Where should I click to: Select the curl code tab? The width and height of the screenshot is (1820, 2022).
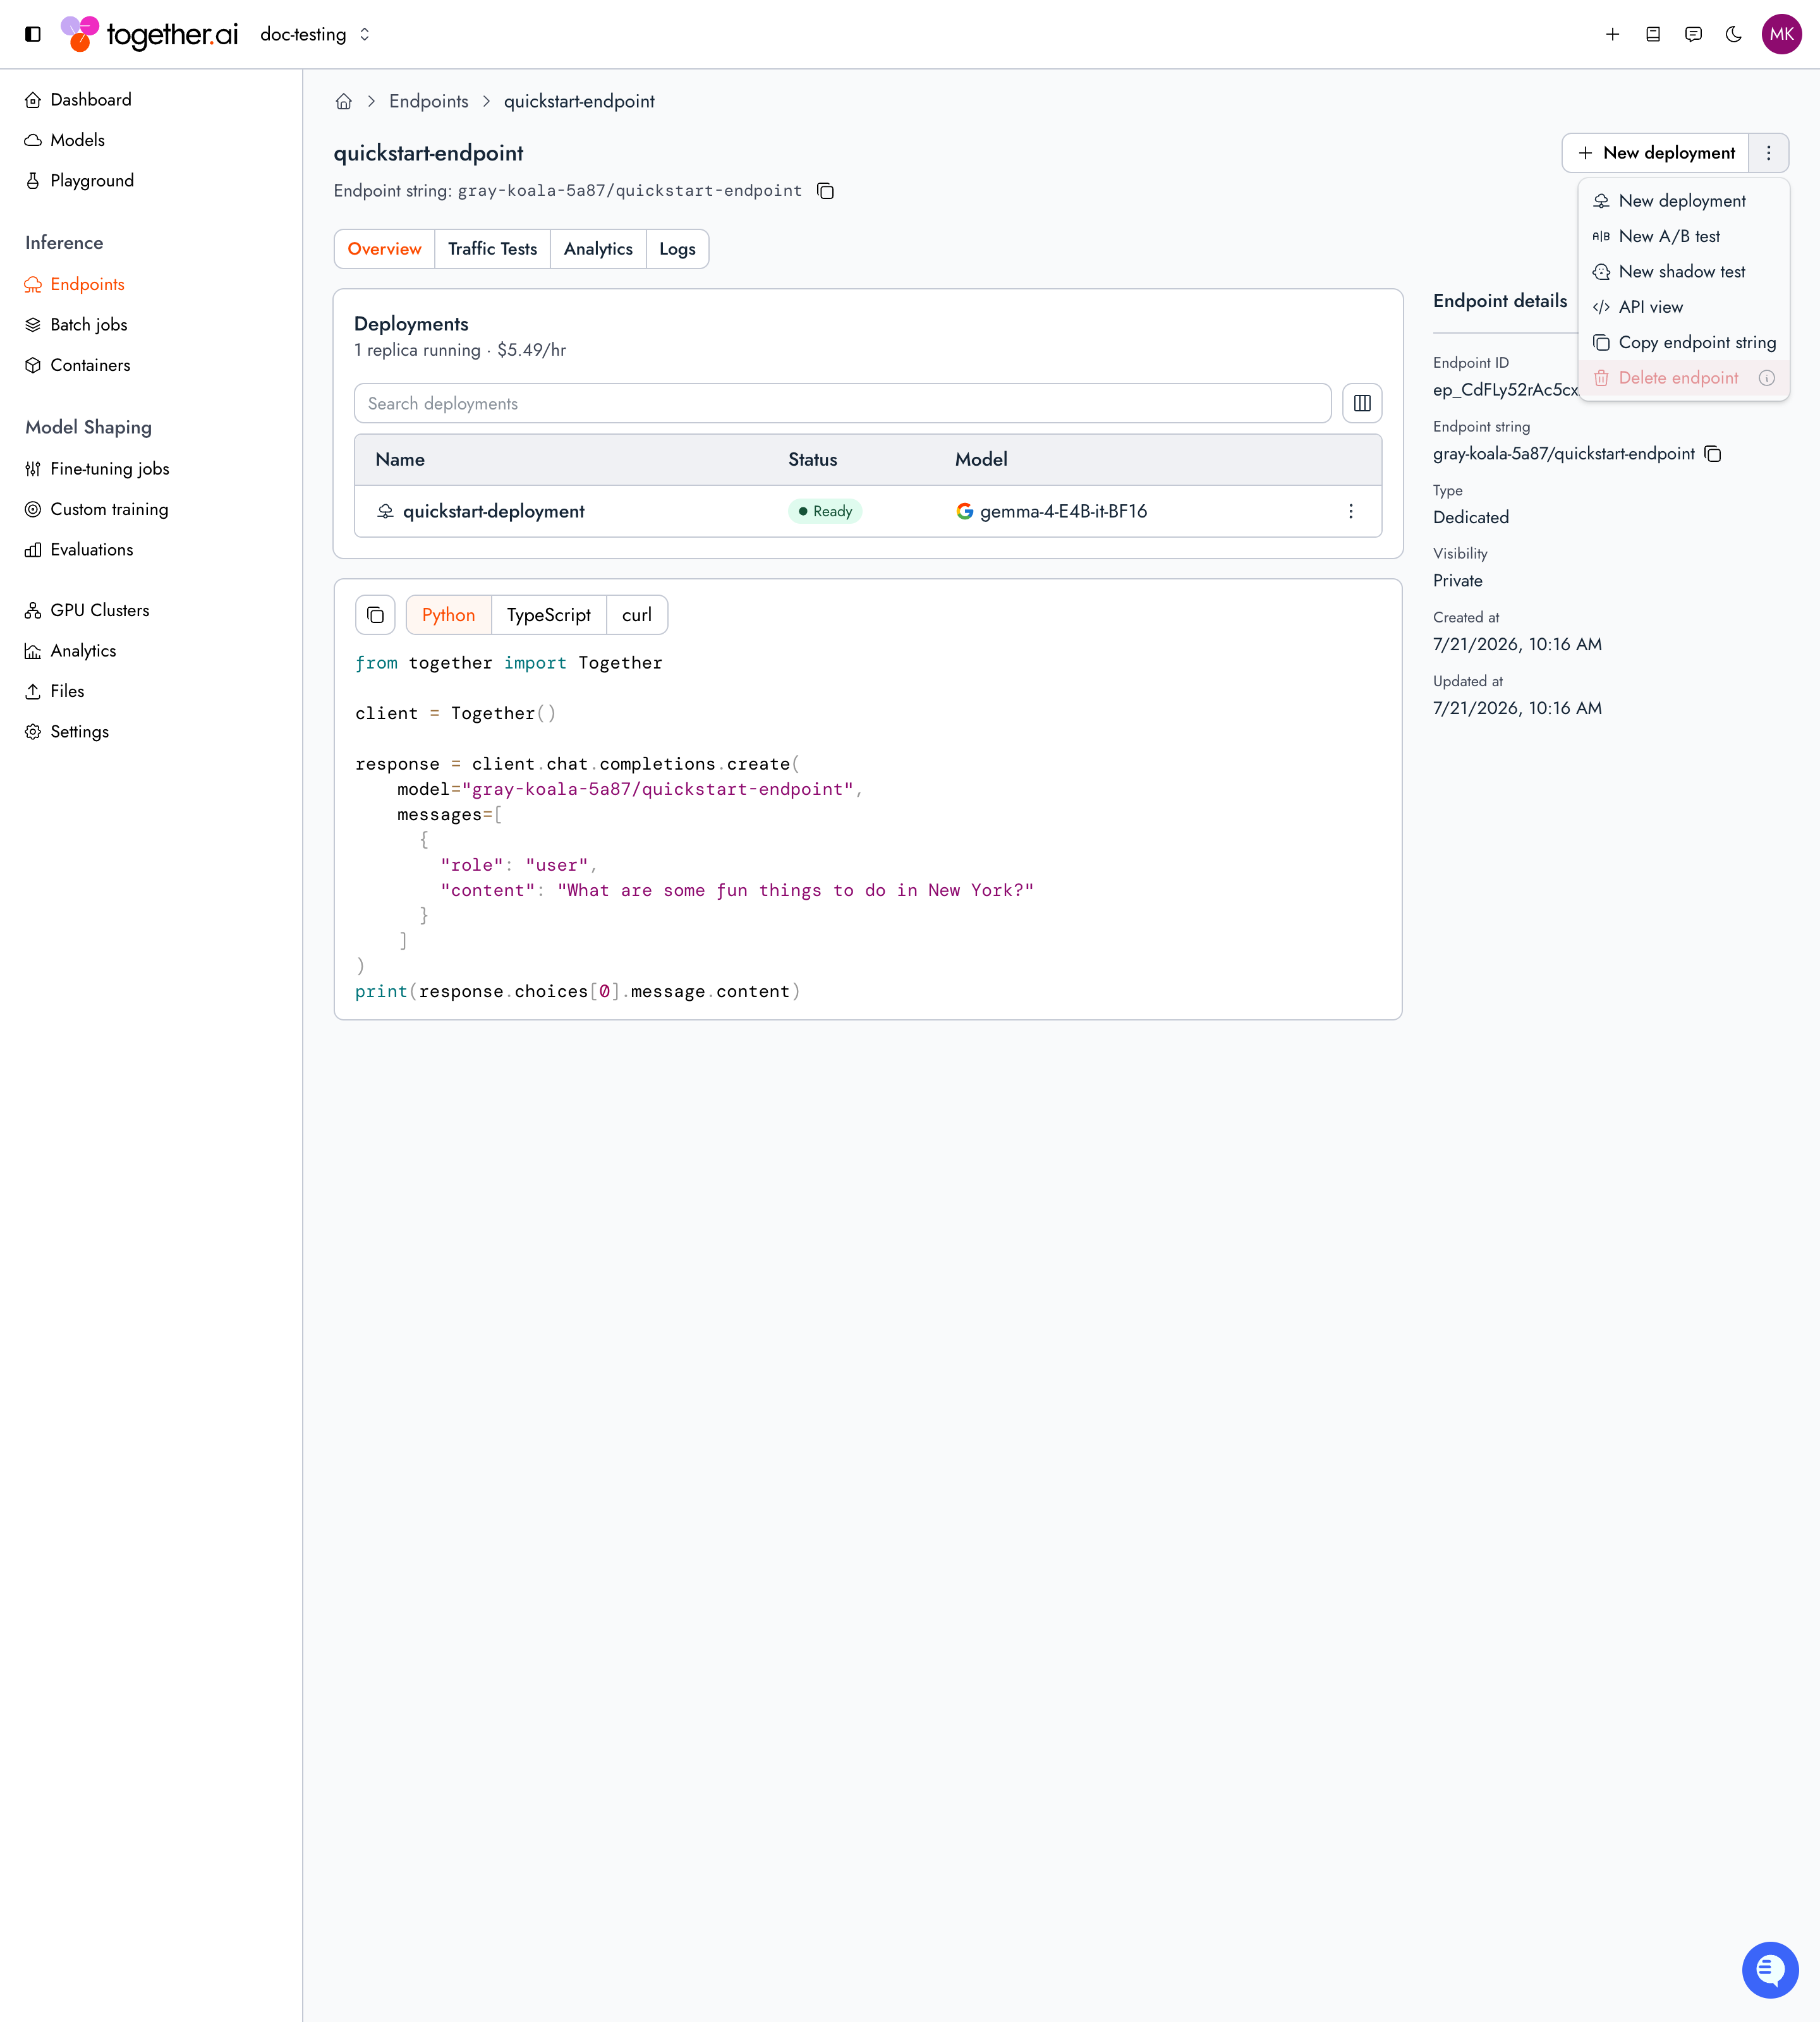click(637, 615)
